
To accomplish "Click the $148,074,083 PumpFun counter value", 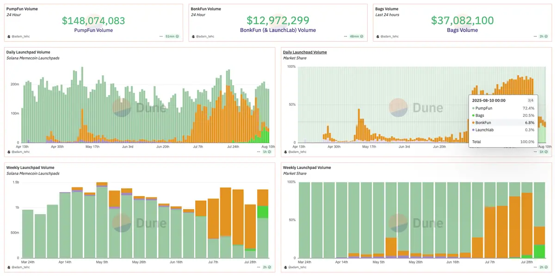I will tap(93, 20).
